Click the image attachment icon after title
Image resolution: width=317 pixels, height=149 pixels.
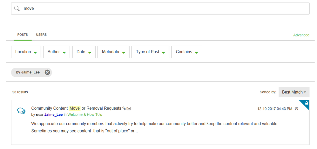(129, 108)
